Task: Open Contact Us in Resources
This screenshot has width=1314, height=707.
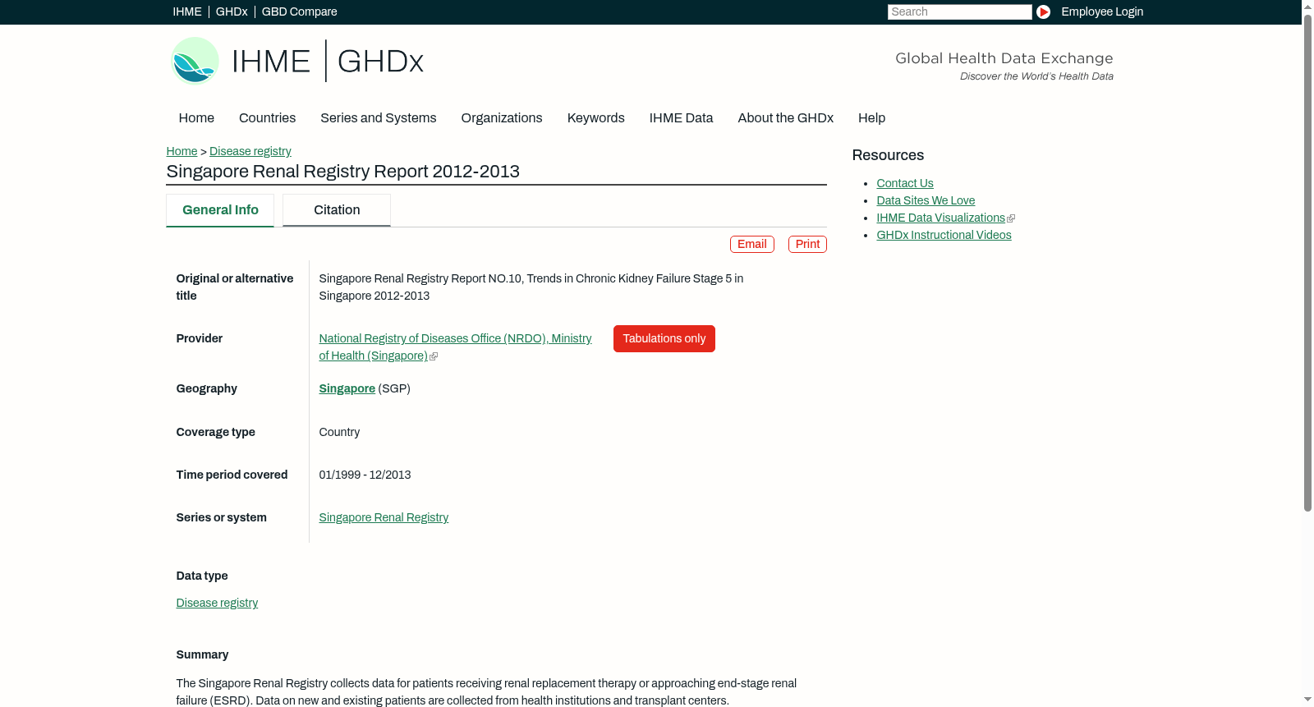Action: click(905, 183)
